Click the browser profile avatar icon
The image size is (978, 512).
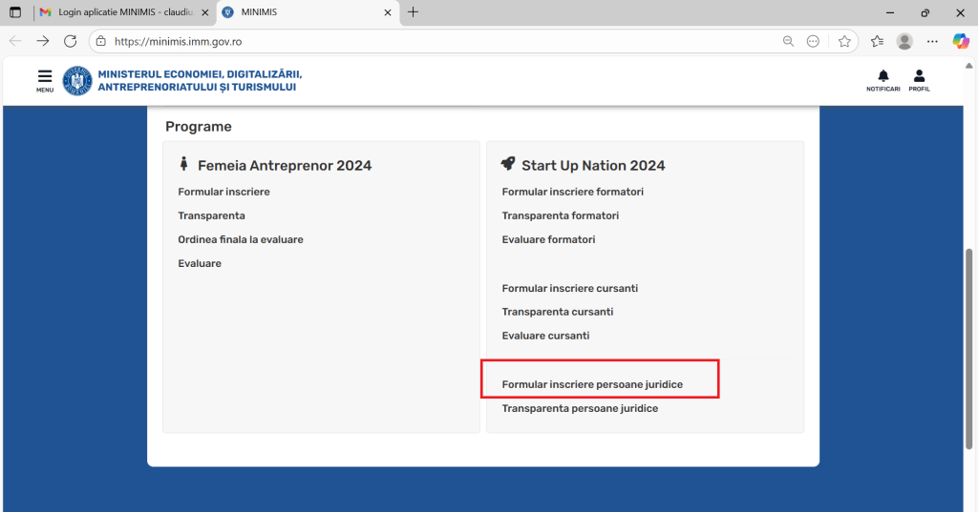tap(904, 41)
